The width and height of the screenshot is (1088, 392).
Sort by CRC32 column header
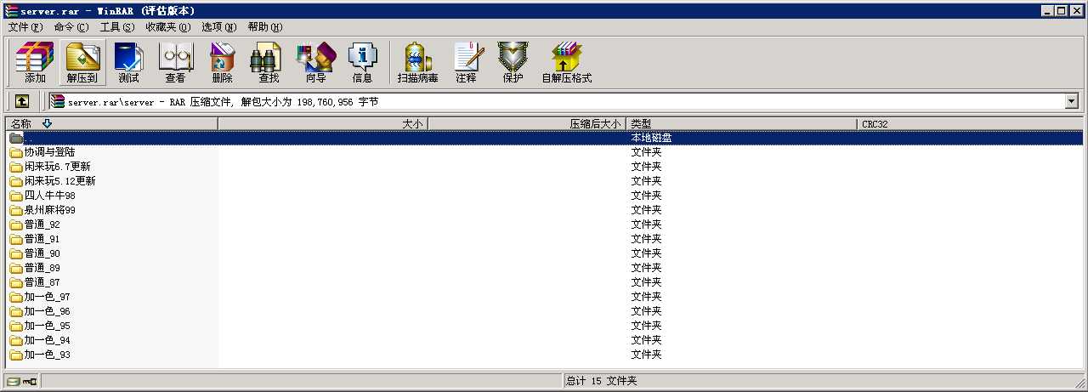[x=970, y=123]
